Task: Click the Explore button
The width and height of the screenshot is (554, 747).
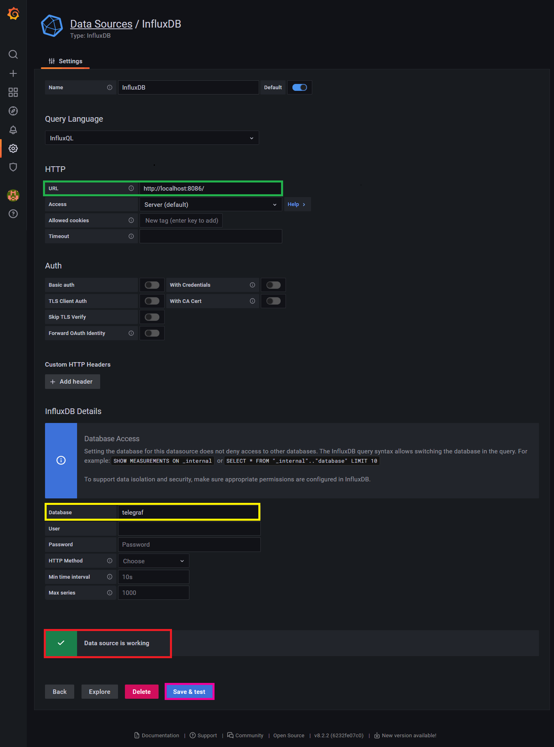Action: (x=99, y=692)
